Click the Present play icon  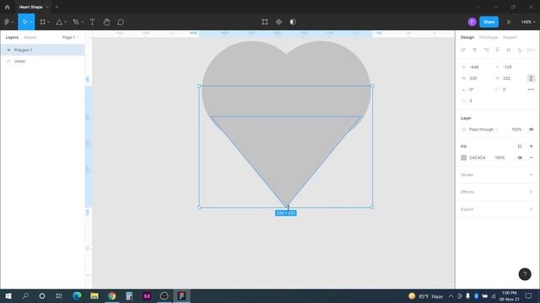(x=509, y=22)
